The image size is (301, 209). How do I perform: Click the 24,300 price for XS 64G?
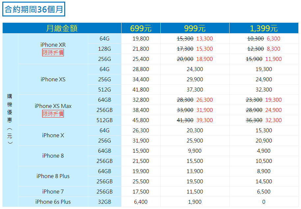tap(195, 69)
